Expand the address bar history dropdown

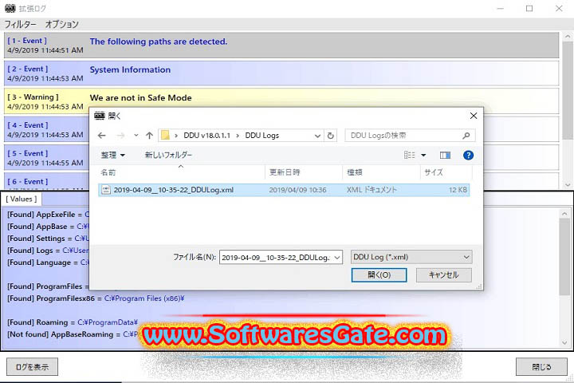pos(317,136)
